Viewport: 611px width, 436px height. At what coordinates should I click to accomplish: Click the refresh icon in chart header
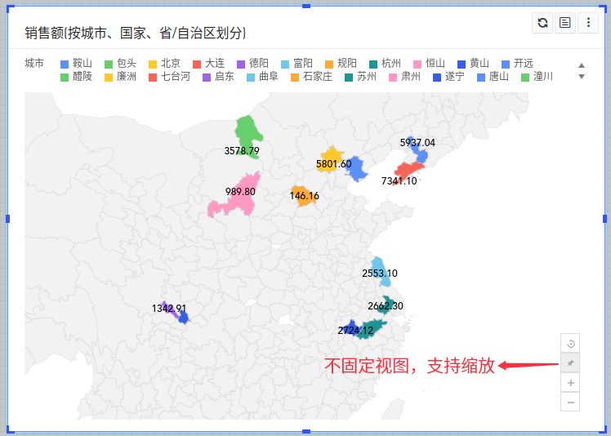(542, 24)
